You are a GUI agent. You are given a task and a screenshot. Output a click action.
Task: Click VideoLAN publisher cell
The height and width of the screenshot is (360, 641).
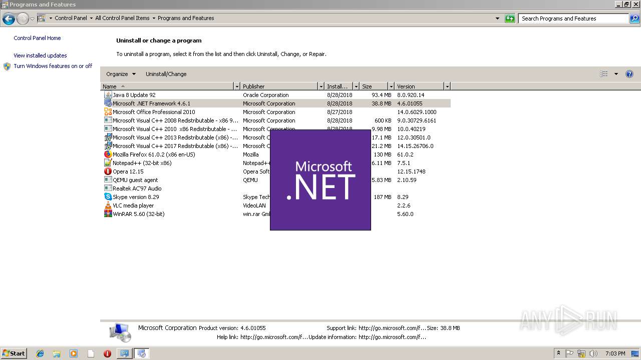coord(254,205)
